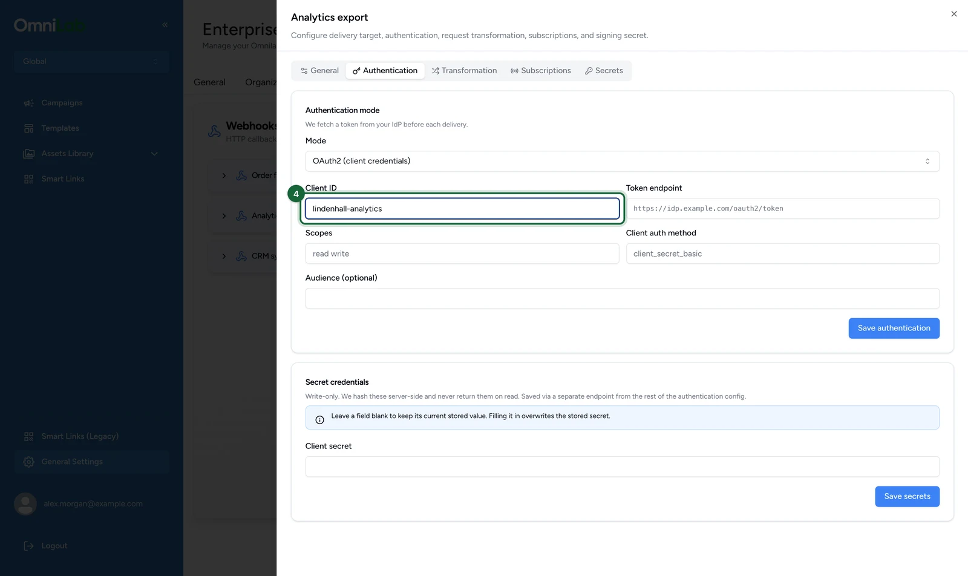The image size is (968, 576).
Task: Click the Logout icon
Action: tap(28, 546)
